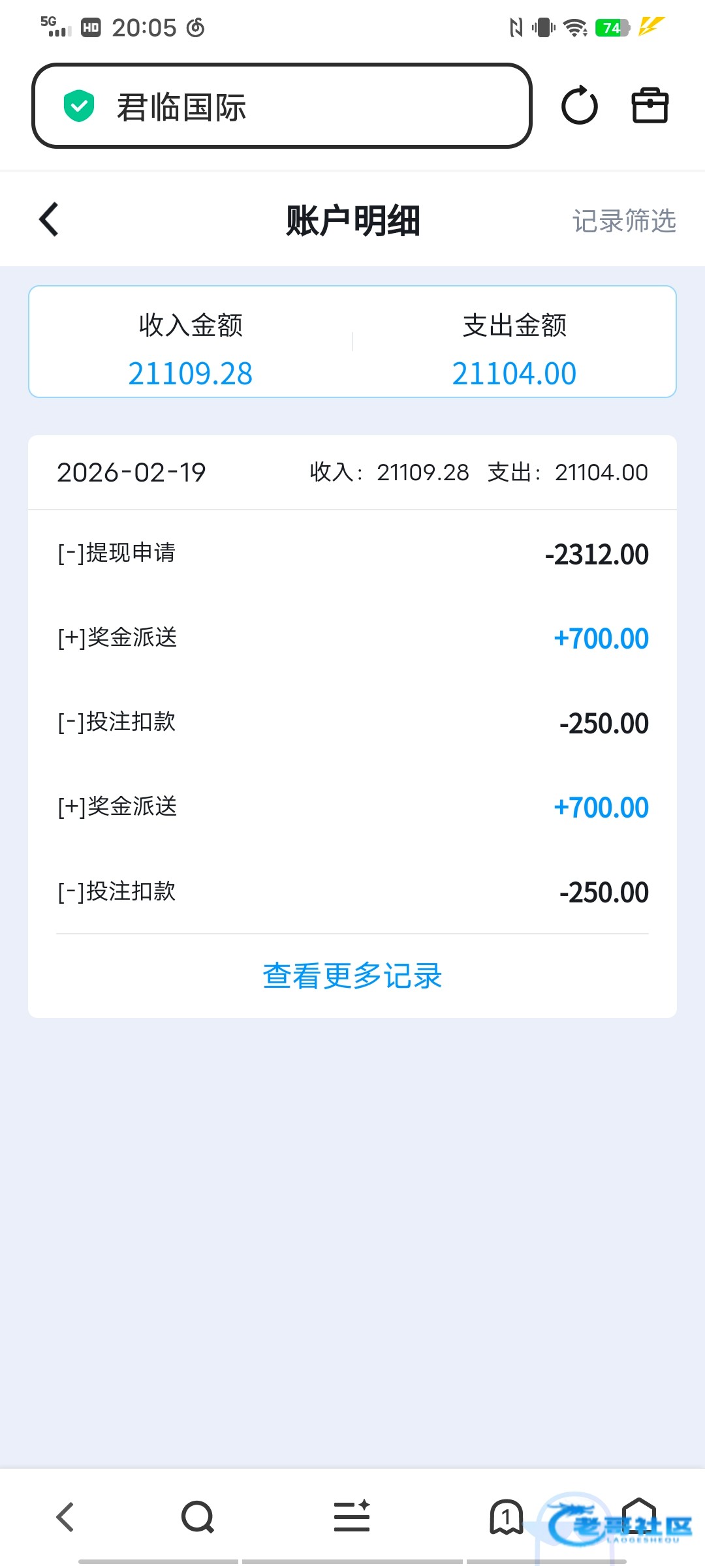Viewport: 705px width, 1566px height.
Task: Open the tabs counter icon
Action: (x=506, y=1516)
